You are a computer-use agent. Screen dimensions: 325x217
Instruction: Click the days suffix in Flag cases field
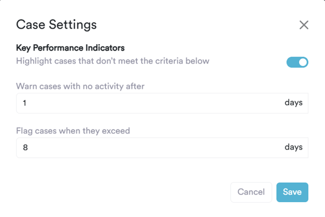(x=293, y=147)
